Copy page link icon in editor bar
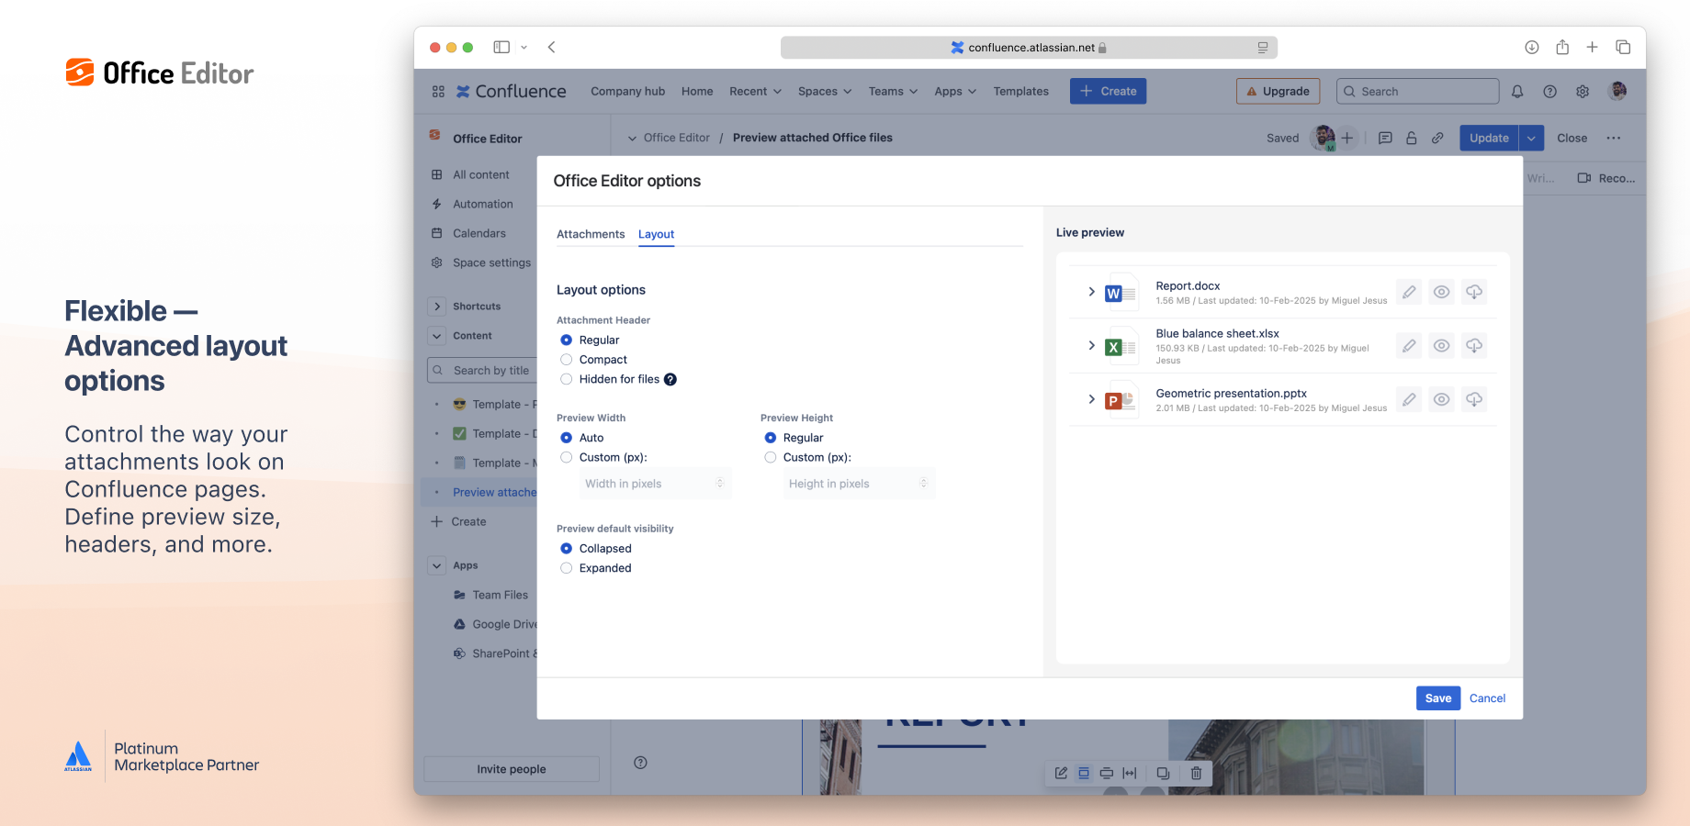This screenshot has height=826, width=1690. point(1437,138)
